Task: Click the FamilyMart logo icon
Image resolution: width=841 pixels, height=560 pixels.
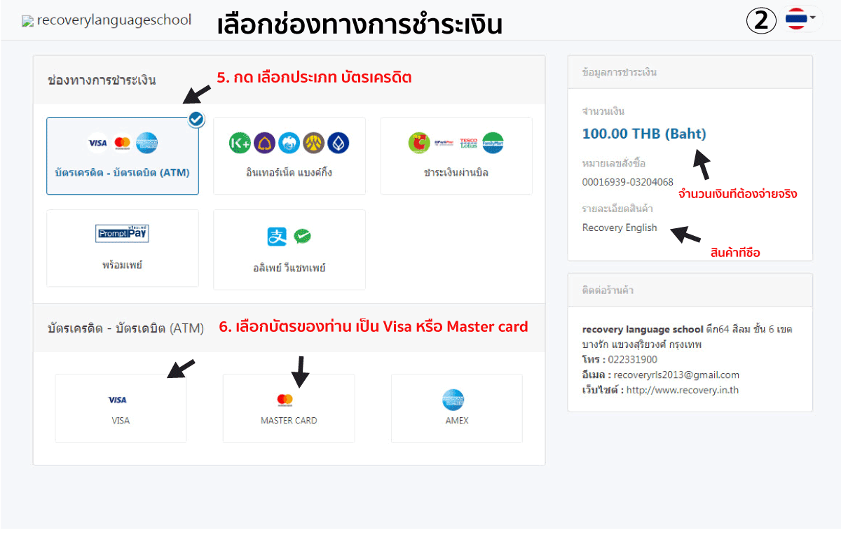Action: (493, 143)
